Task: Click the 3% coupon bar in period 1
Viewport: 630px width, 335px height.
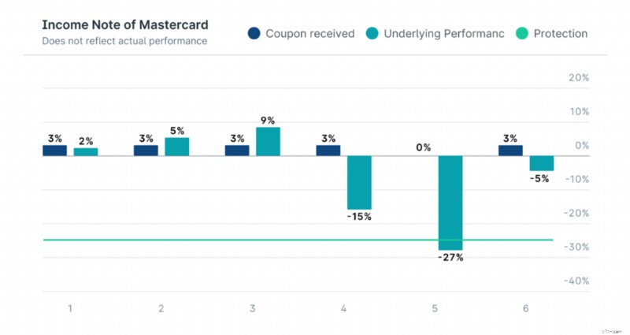Action: pos(54,151)
